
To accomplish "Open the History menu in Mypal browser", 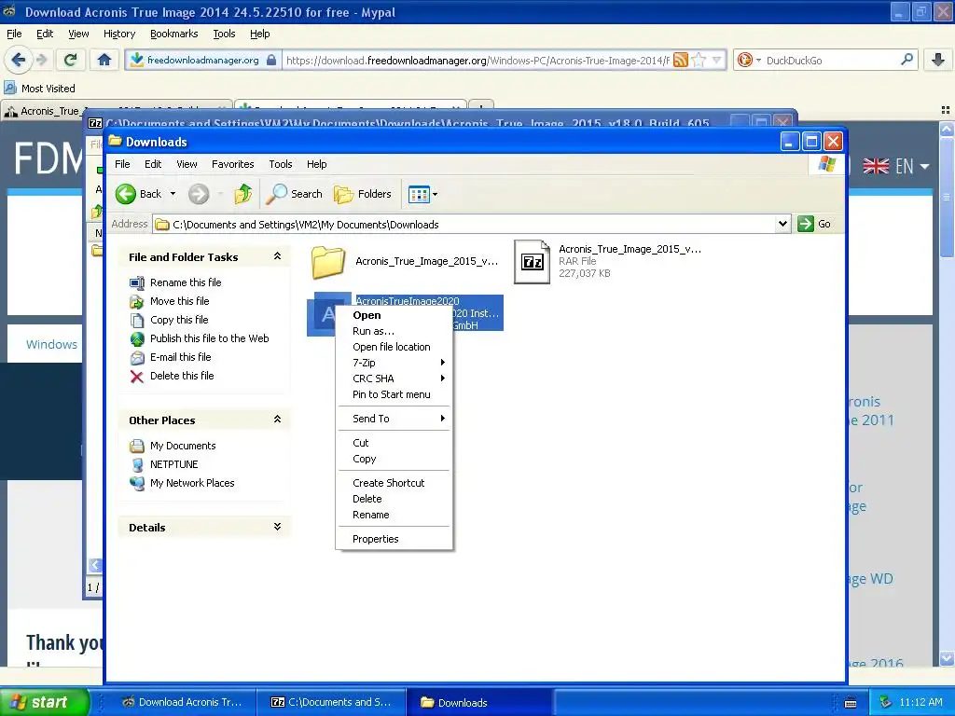I will coord(119,34).
